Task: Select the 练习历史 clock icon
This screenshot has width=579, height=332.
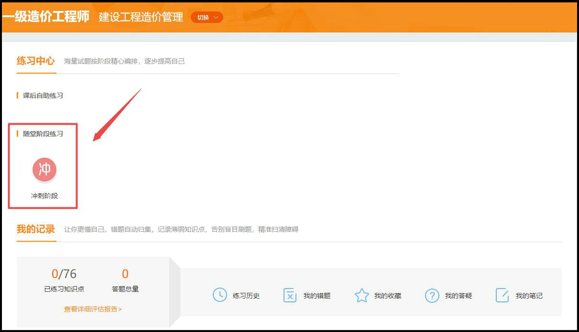Action: 219,295
